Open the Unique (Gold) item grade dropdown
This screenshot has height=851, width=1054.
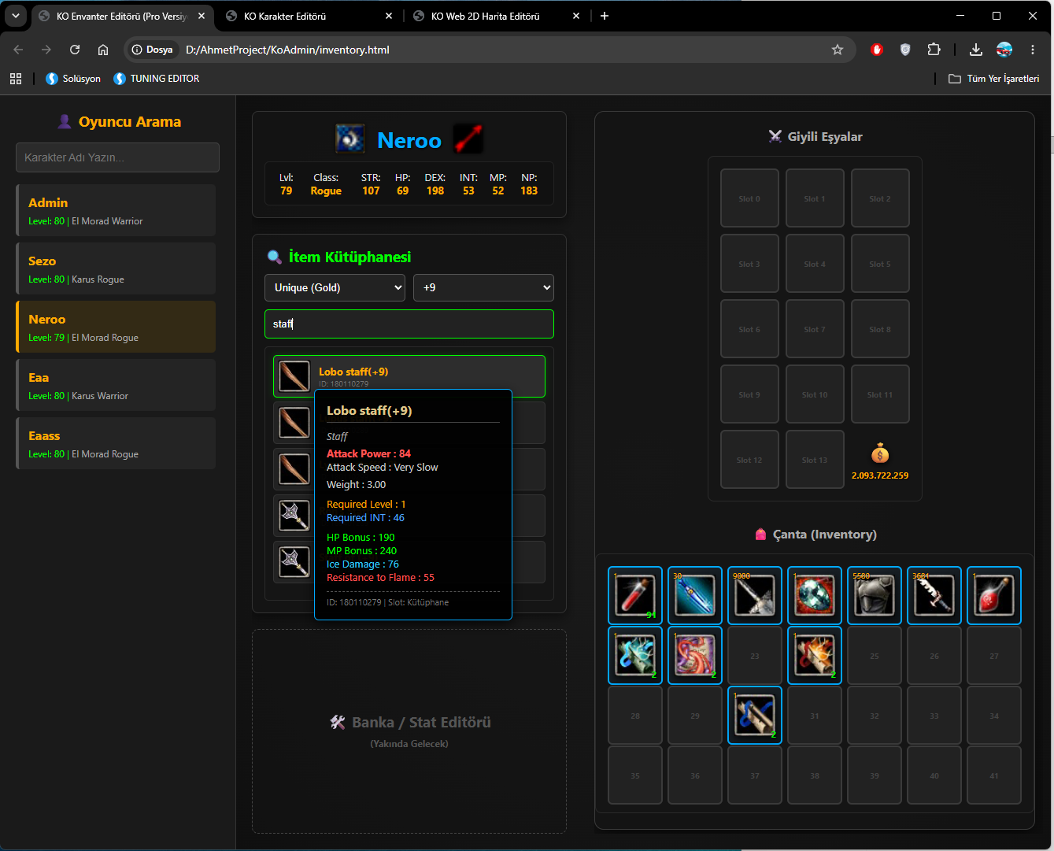(335, 287)
